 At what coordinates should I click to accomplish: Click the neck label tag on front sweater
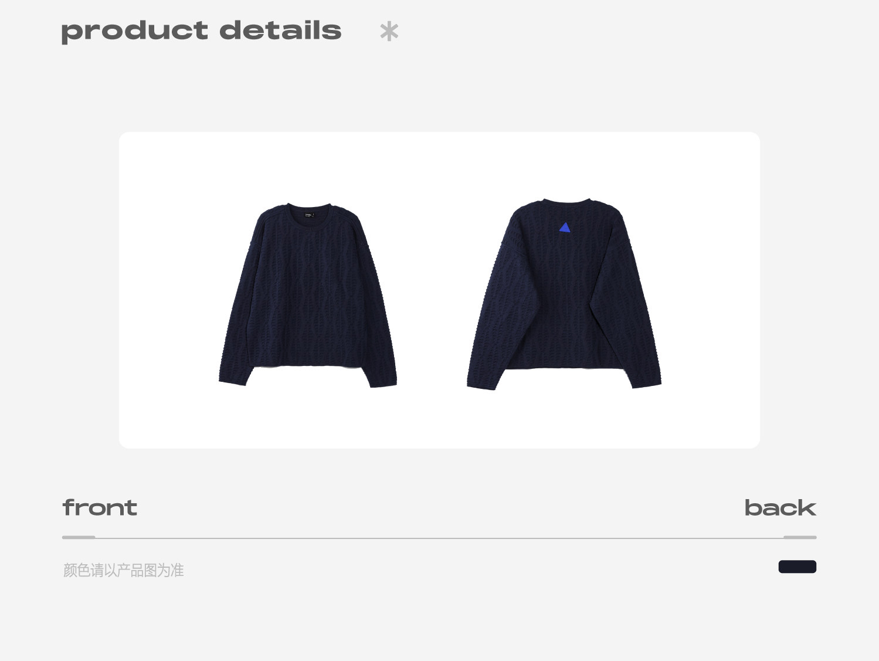[x=308, y=215]
